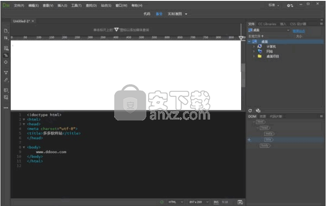Screen dimensions: 326x206
Task: Click the target crosshair inspect icon
Action: 6,62
